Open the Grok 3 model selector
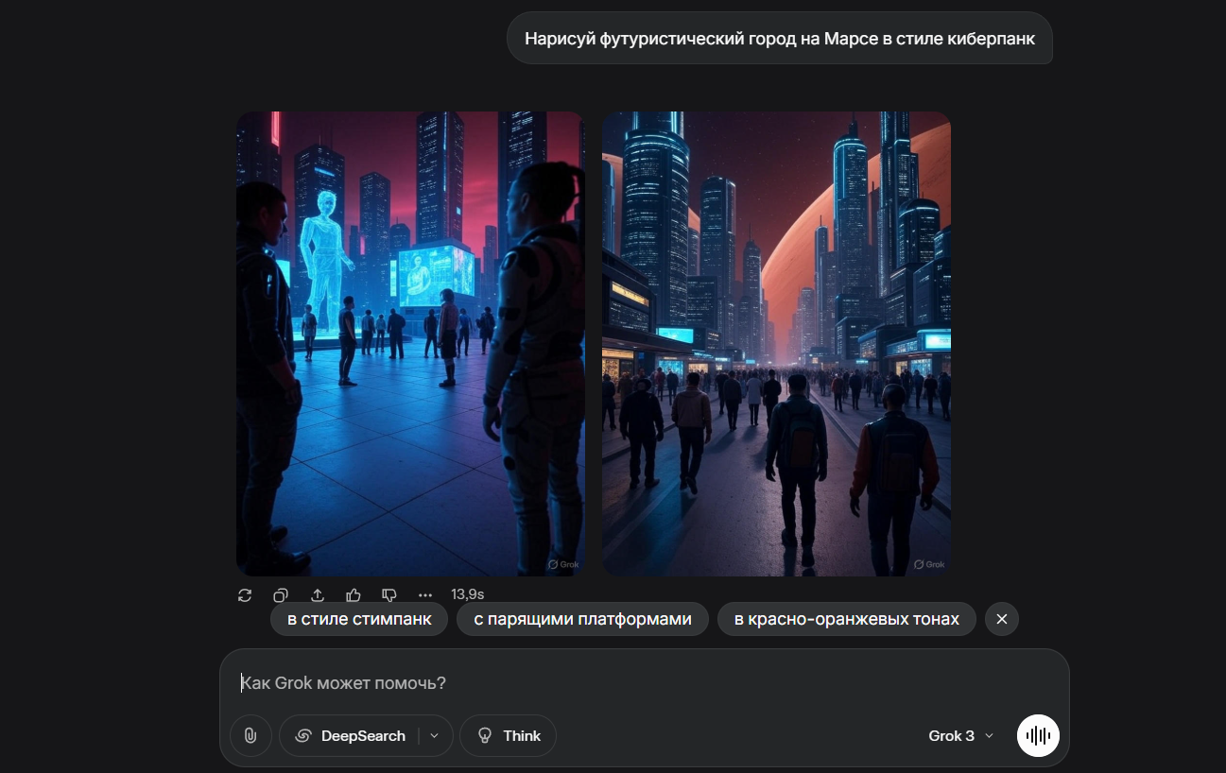1226x773 pixels. (x=960, y=735)
